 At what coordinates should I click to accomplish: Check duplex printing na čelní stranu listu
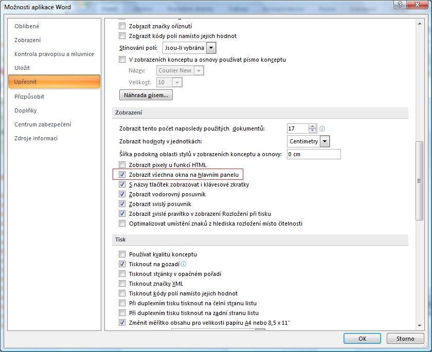[122, 303]
